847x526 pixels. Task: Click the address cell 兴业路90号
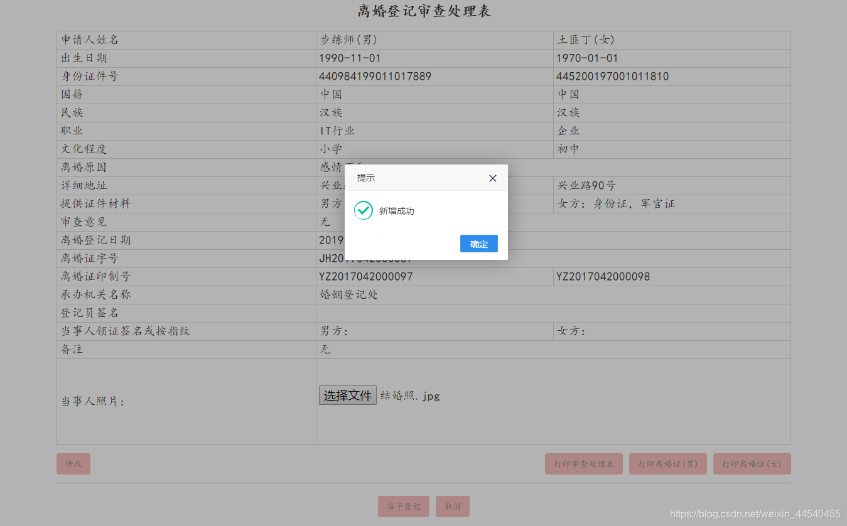pos(672,185)
